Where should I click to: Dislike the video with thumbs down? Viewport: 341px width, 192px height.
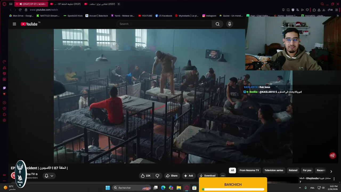click(157, 176)
